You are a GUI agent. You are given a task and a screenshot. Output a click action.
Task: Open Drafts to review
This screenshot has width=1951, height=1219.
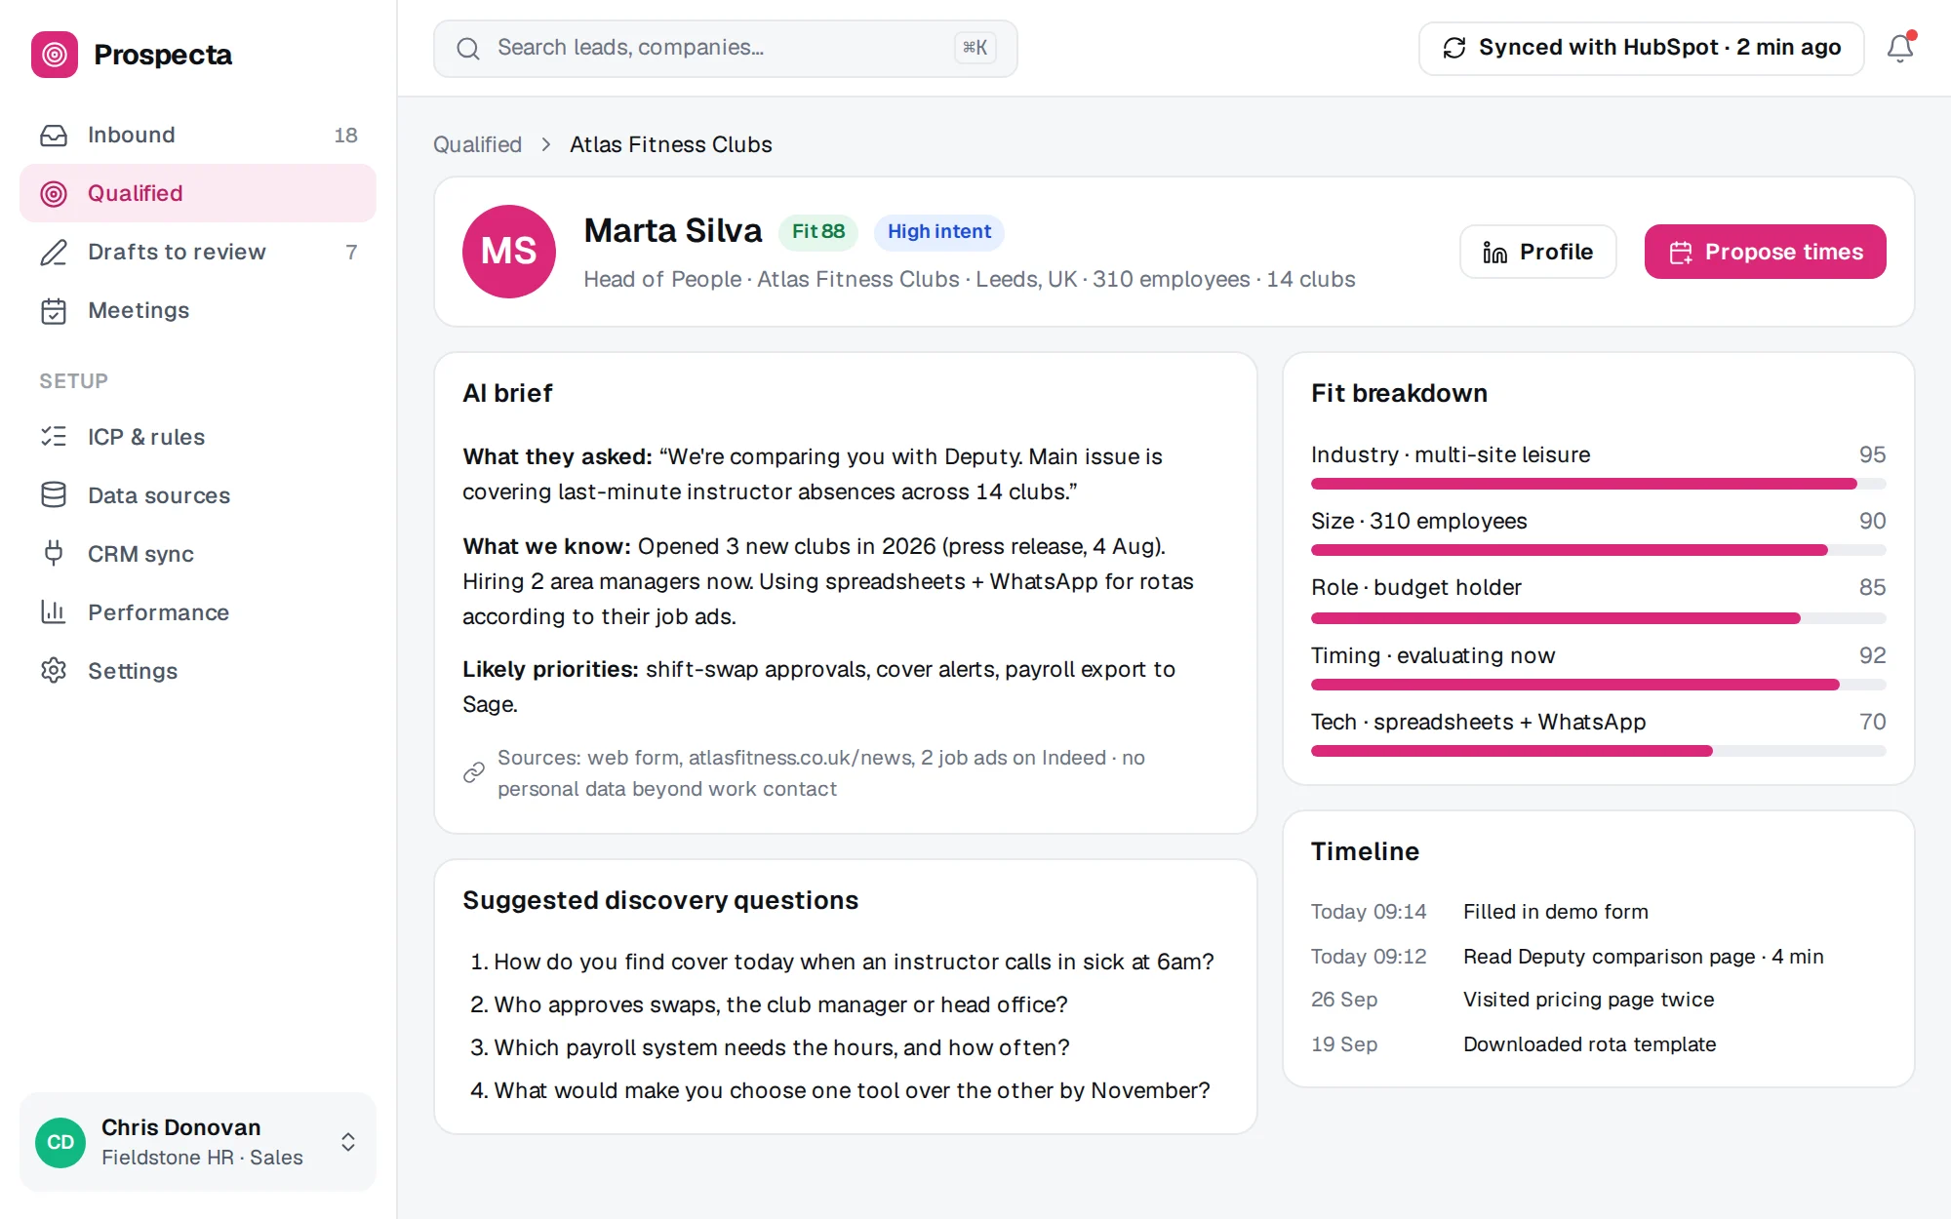[x=198, y=252]
